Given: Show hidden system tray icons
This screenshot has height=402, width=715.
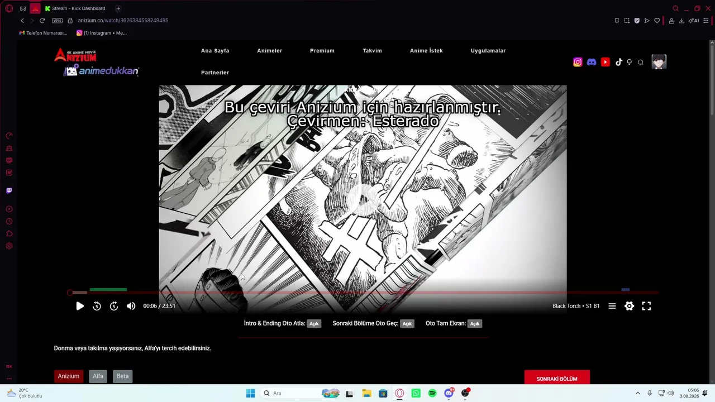Looking at the screenshot, I should [638, 393].
